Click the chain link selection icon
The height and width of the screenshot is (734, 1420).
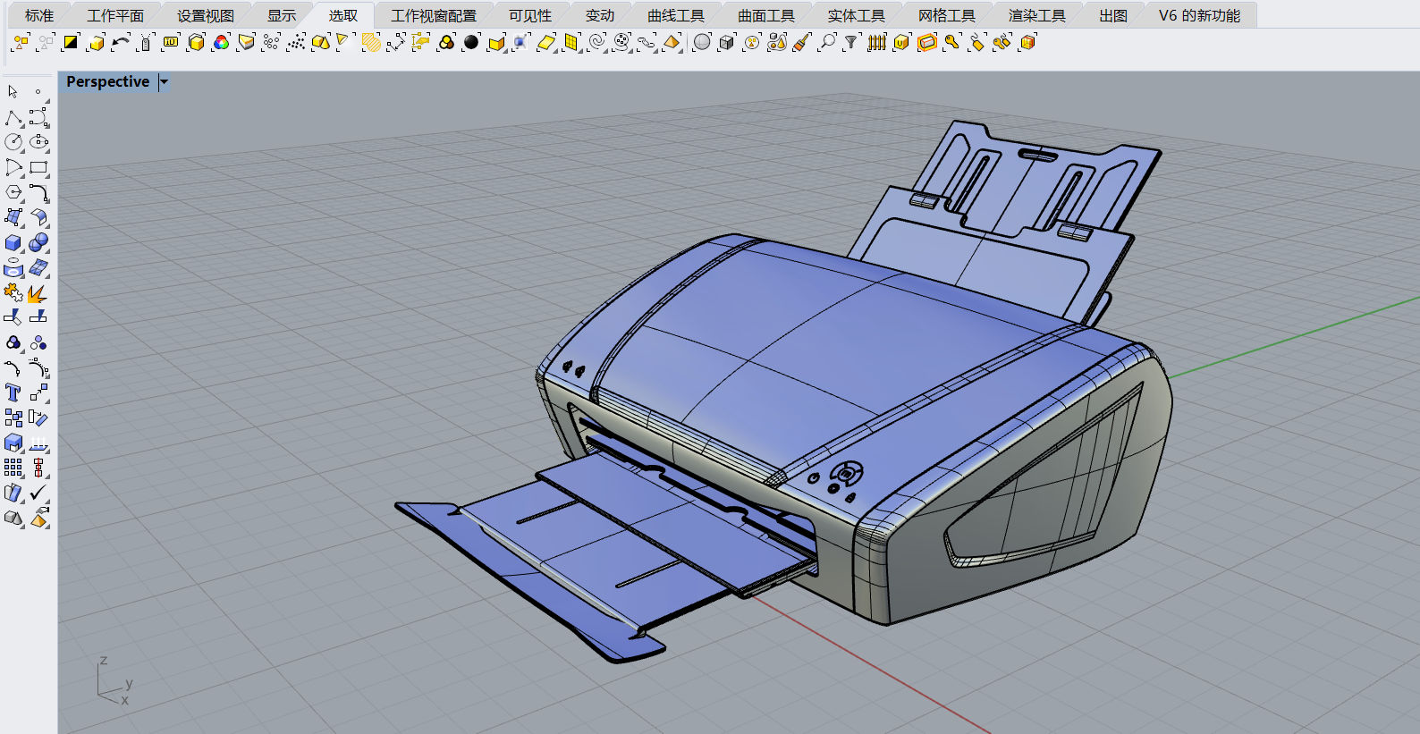click(x=647, y=42)
